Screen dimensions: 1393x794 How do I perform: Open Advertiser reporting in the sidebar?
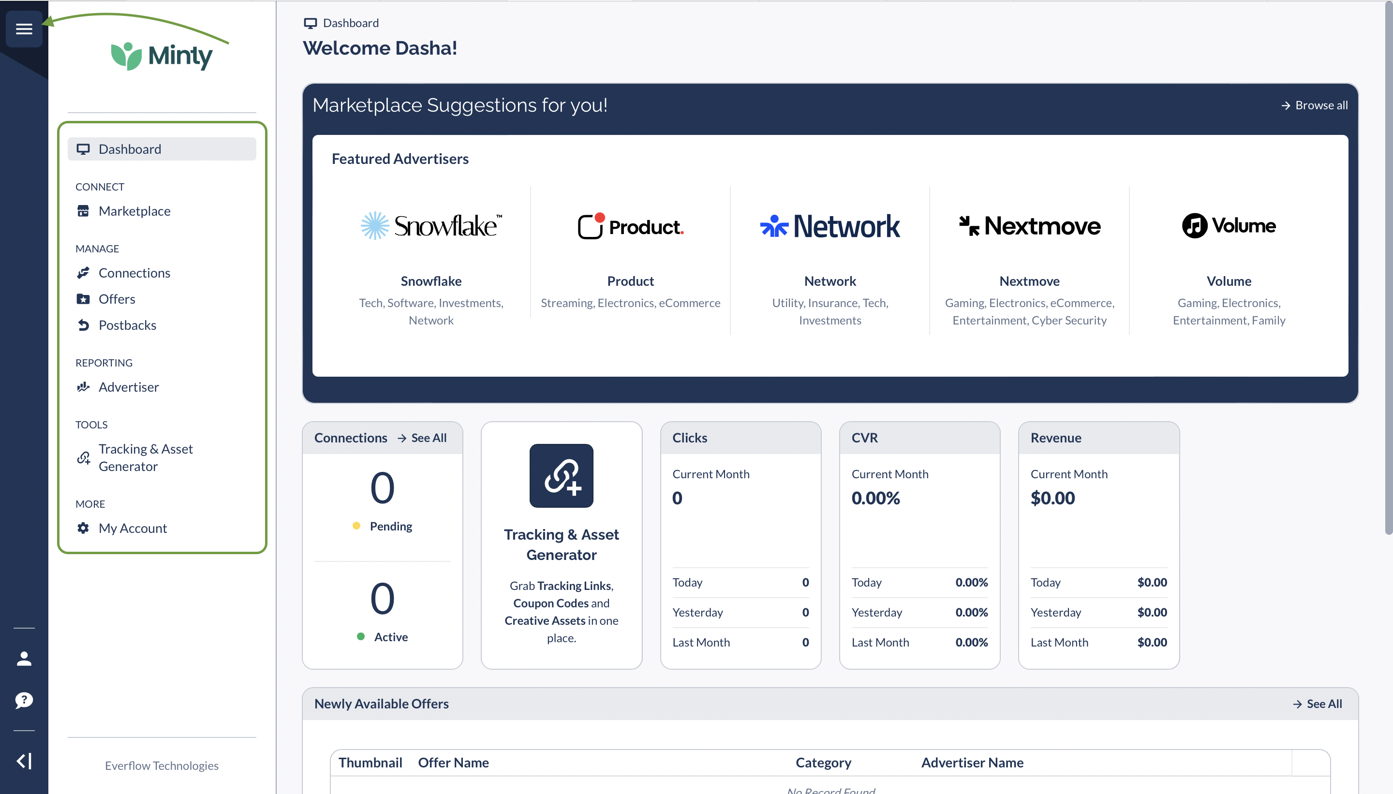[x=128, y=387]
